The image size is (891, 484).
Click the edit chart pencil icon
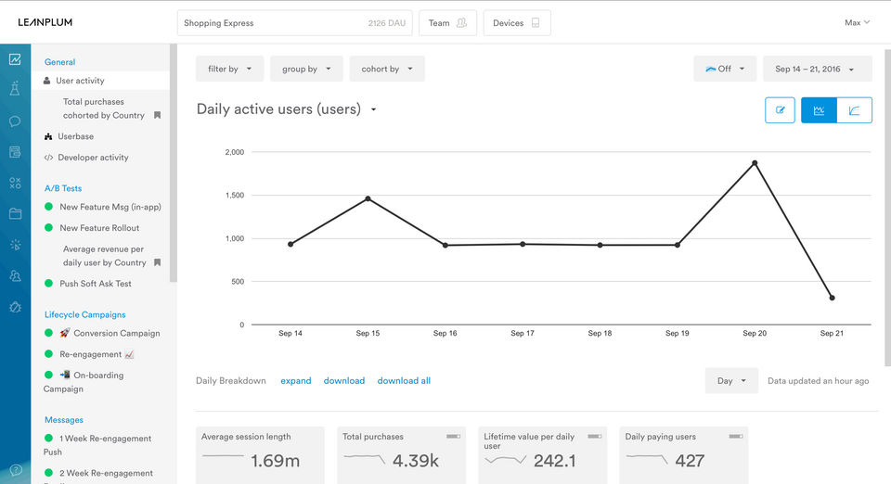(780, 109)
